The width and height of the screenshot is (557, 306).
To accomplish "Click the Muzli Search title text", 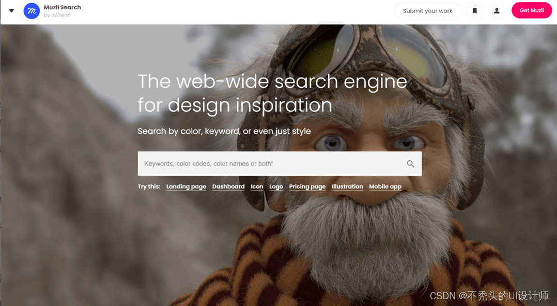I will (63, 7).
